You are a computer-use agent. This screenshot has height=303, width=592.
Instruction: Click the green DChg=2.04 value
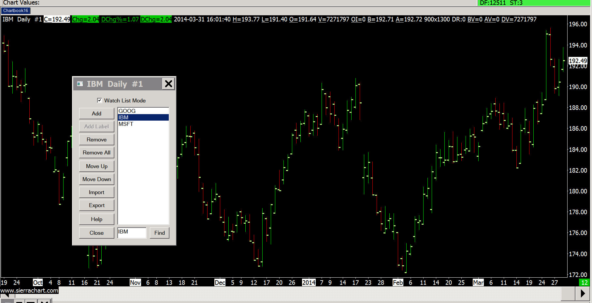pos(156,19)
